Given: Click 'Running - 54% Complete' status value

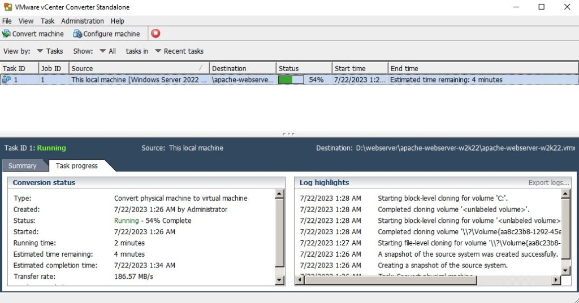Looking at the screenshot, I should pos(153,221).
